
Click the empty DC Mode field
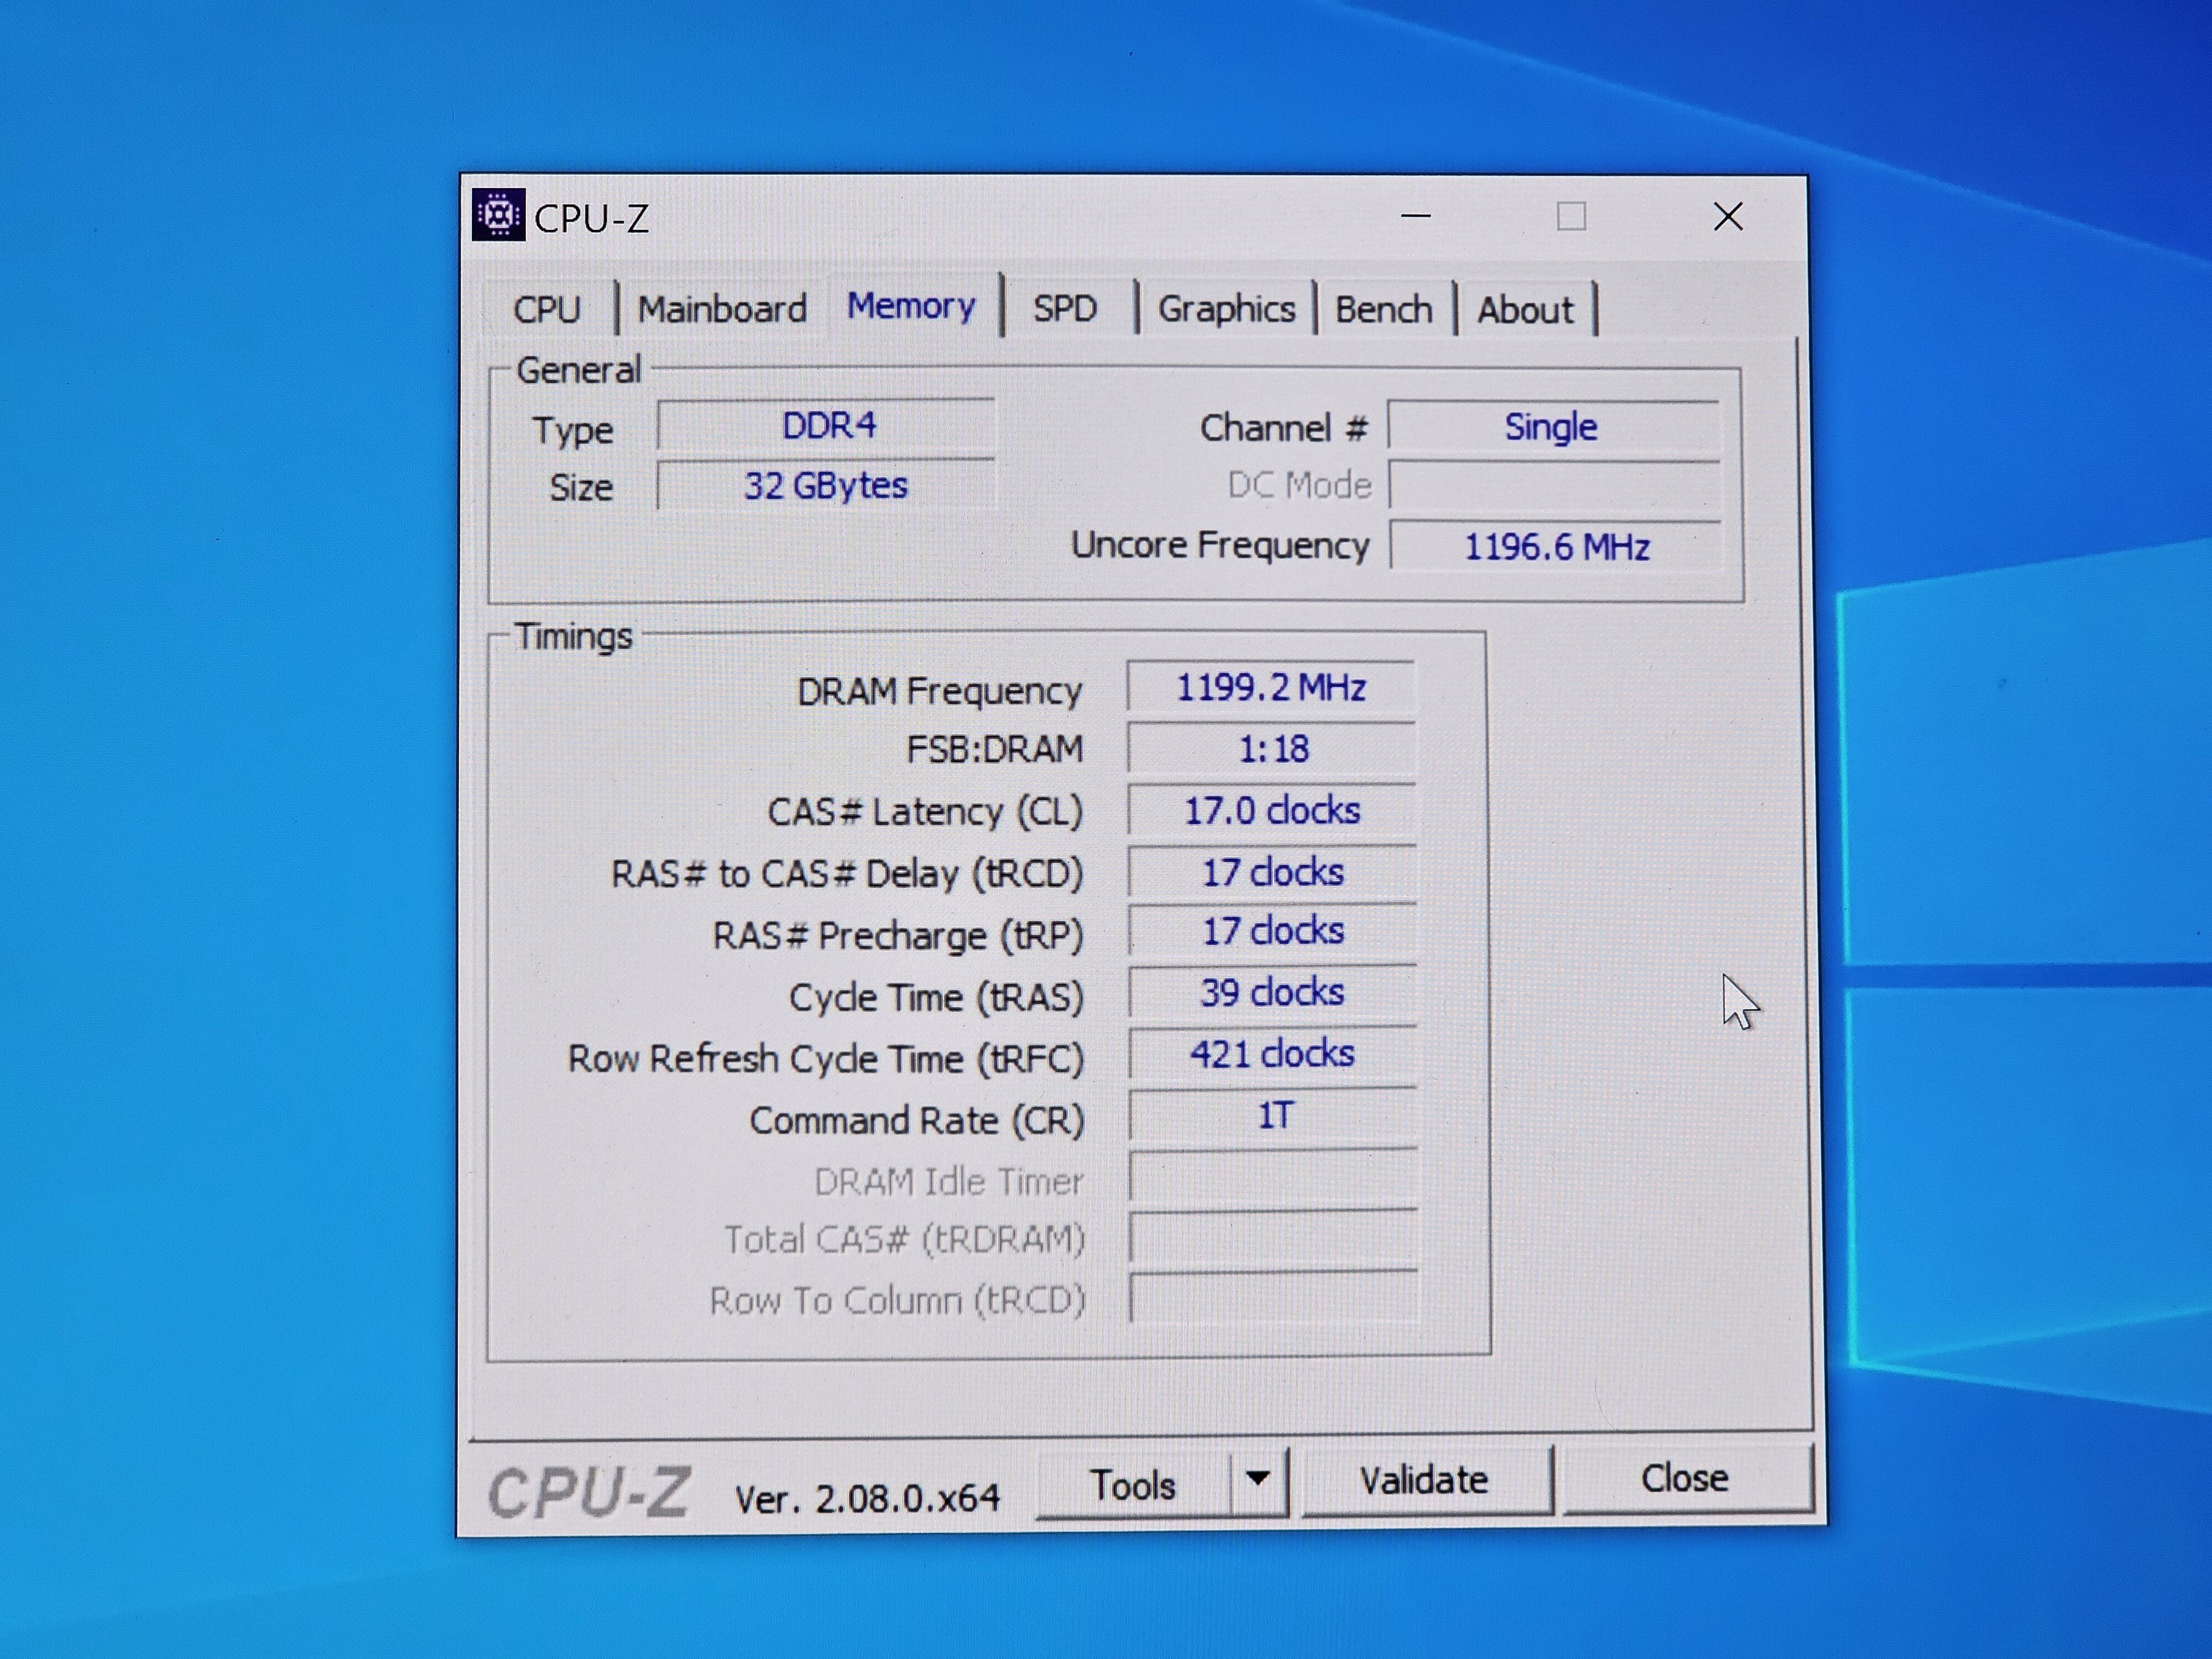1554,485
